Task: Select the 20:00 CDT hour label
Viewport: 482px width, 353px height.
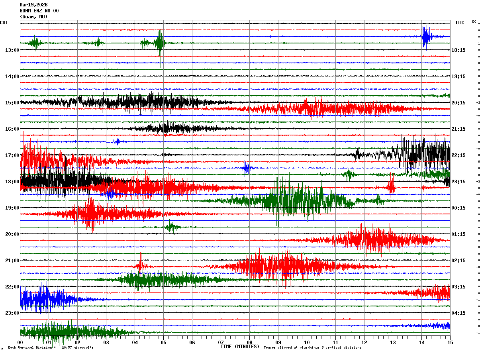Action: click(12, 234)
